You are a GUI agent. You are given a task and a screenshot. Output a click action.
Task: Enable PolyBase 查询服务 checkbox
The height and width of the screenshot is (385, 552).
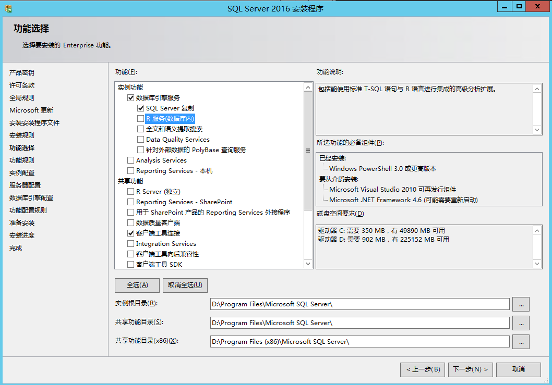(x=140, y=150)
